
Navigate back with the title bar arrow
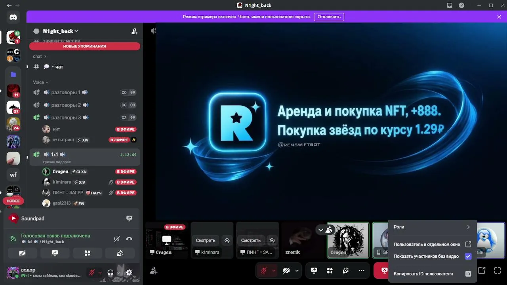pos(9,6)
